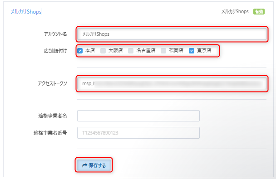Click the 適格事業者番号 input field
The height and width of the screenshot is (179, 276).
(138, 133)
